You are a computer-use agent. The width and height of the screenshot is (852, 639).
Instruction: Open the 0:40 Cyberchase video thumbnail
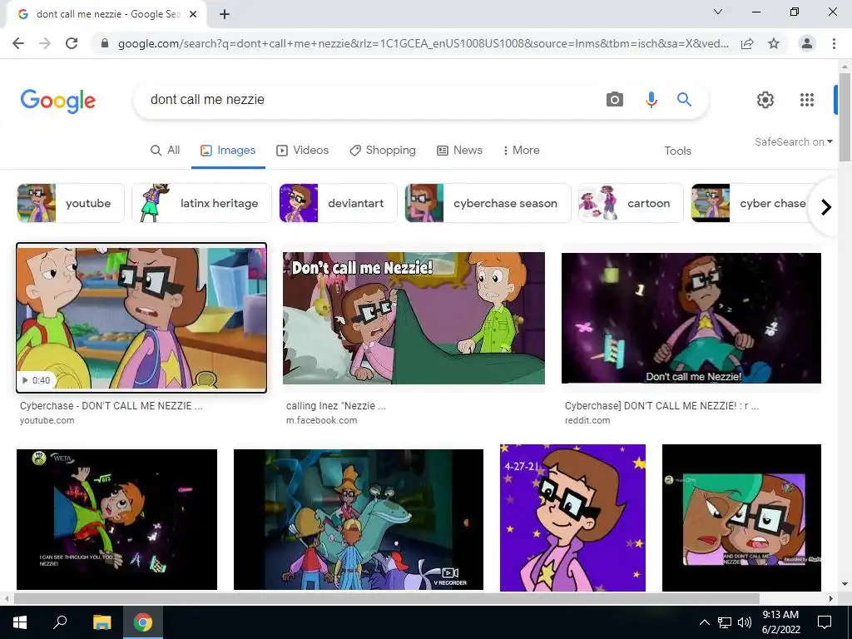(141, 318)
